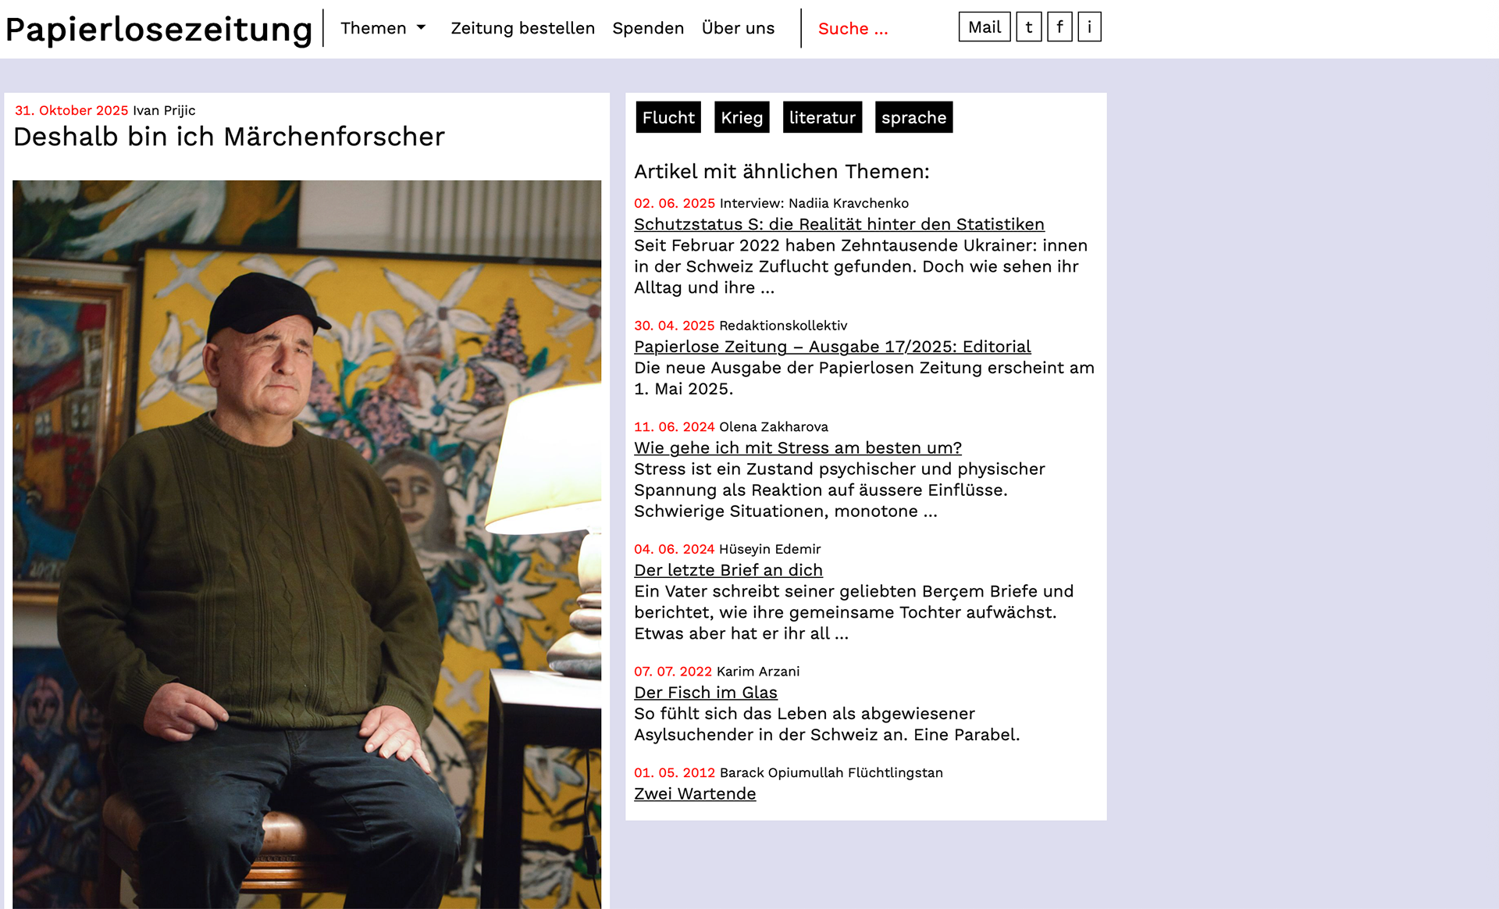Select the literatur topic tag
Screen dimensions: 1499x909
[822, 117]
